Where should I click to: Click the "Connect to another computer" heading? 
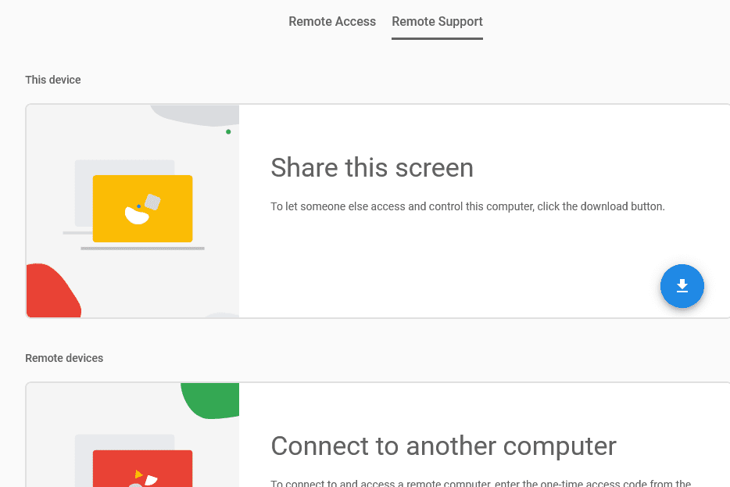444,446
